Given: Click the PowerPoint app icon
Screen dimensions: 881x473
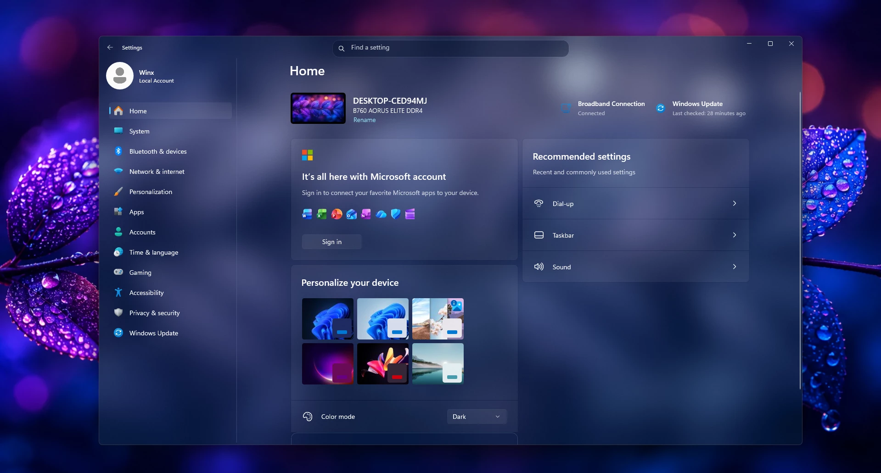Looking at the screenshot, I should tap(337, 214).
